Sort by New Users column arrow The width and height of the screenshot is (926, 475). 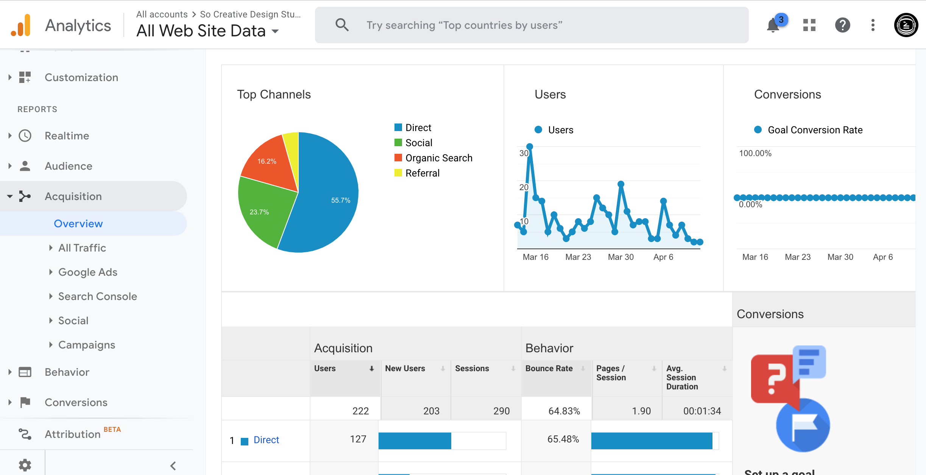(443, 369)
